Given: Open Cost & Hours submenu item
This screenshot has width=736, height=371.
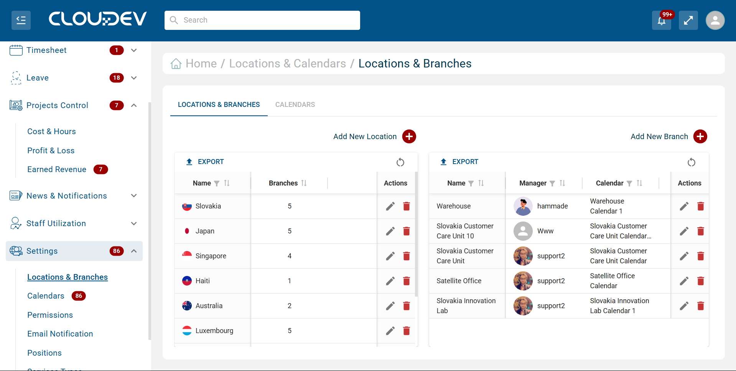Looking at the screenshot, I should point(51,131).
